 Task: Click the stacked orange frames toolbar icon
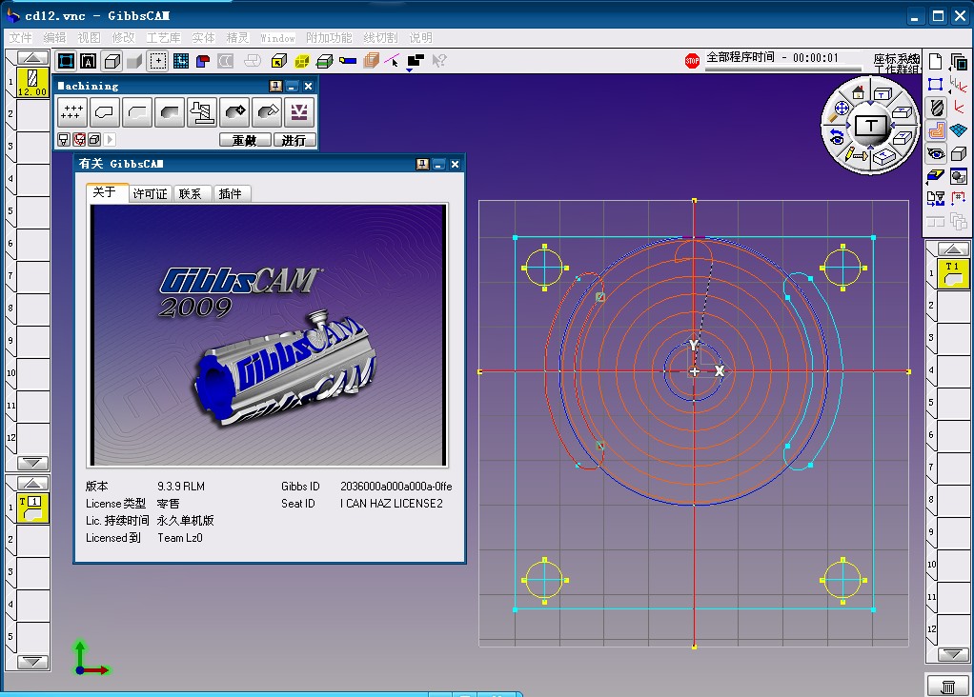[x=371, y=61]
